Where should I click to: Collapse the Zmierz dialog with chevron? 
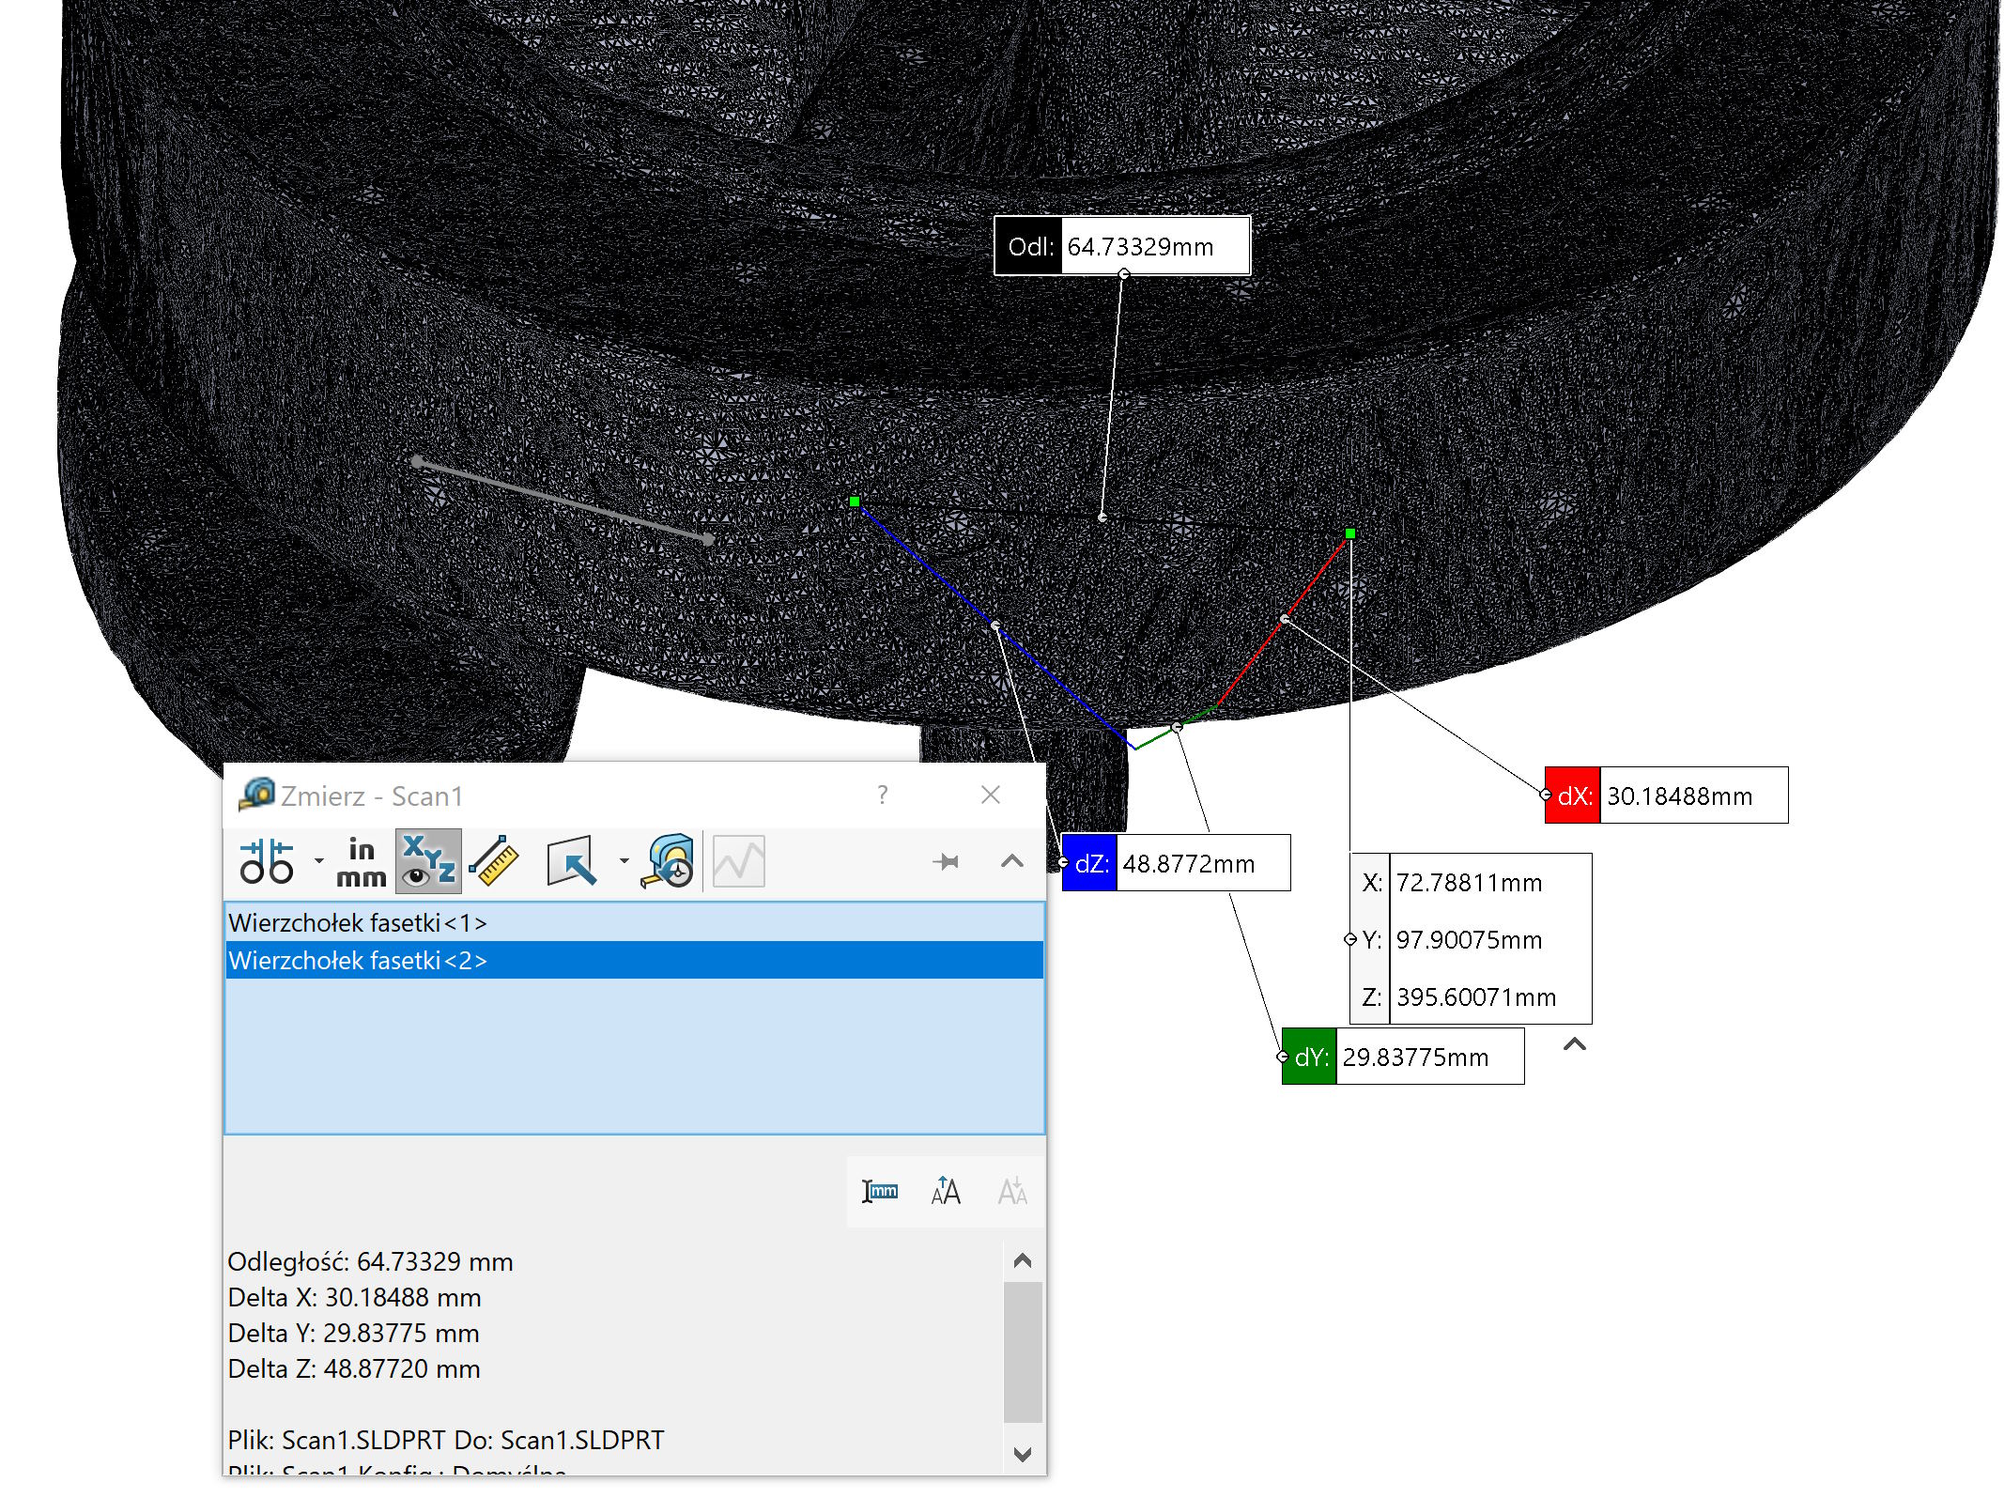[x=1011, y=860]
